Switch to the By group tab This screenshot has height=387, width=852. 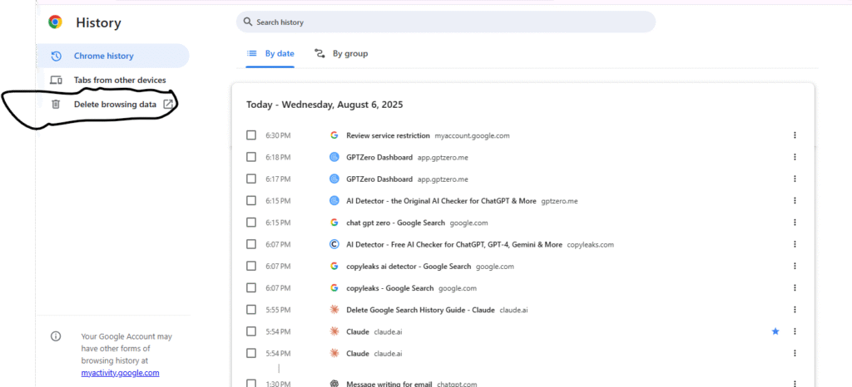click(x=341, y=54)
